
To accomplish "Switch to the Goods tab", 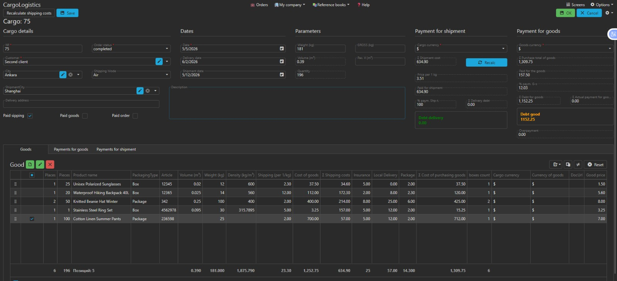I will point(26,149).
